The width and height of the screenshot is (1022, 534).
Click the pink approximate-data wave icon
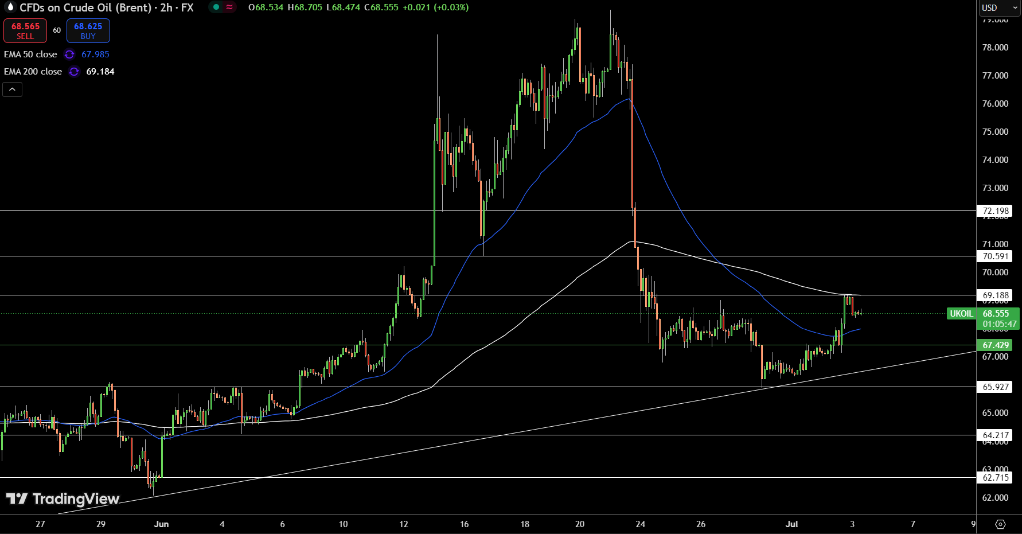pos(229,7)
